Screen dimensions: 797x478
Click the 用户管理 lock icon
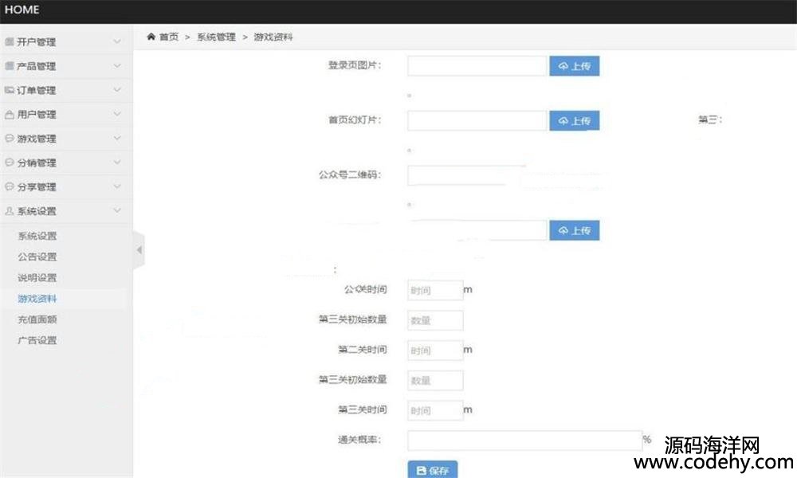tap(9, 114)
